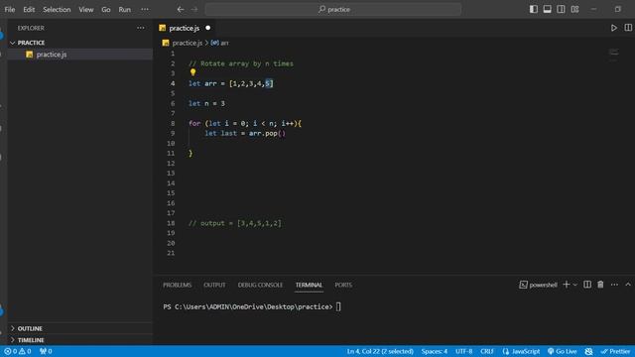Click the terminal prompt line

[252, 306]
